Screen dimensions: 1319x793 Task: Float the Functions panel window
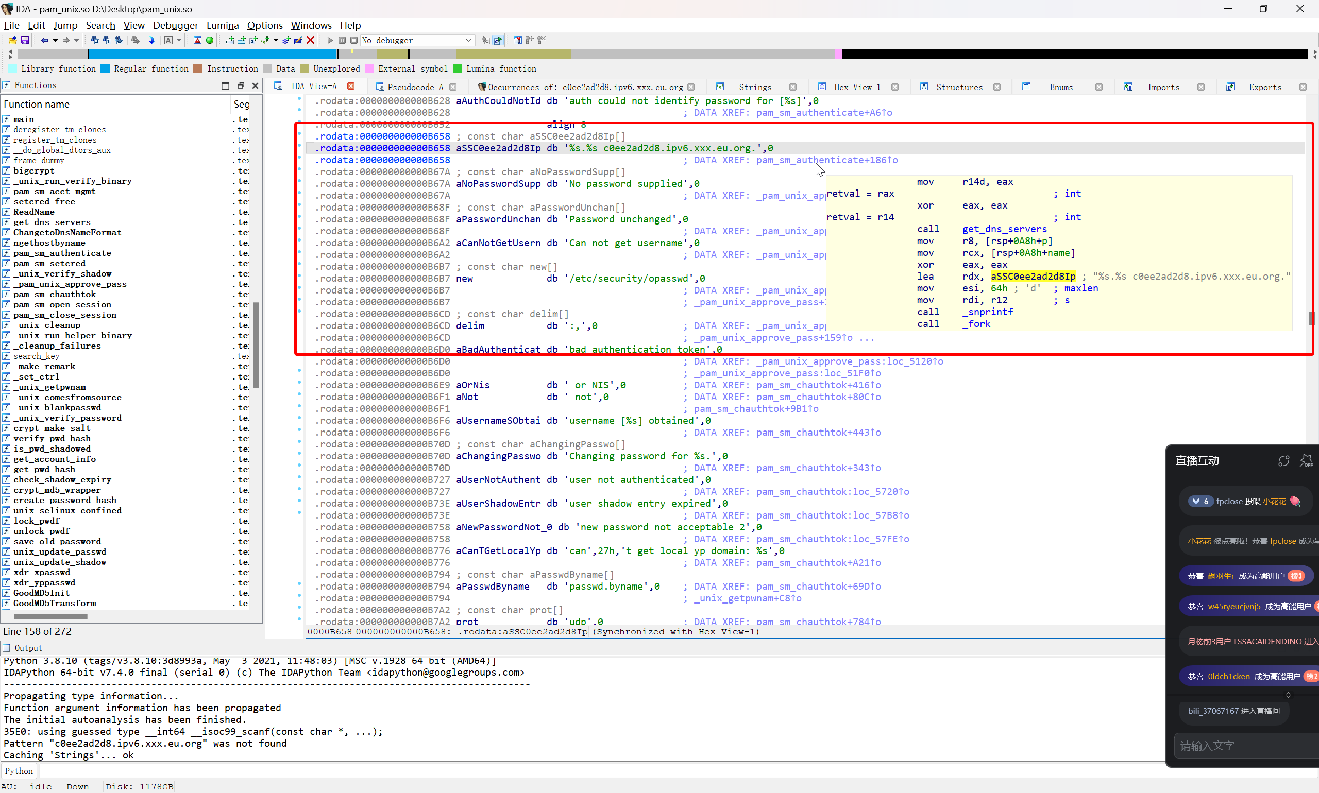[241, 85]
